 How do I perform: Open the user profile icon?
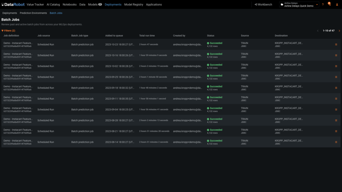[337, 5]
